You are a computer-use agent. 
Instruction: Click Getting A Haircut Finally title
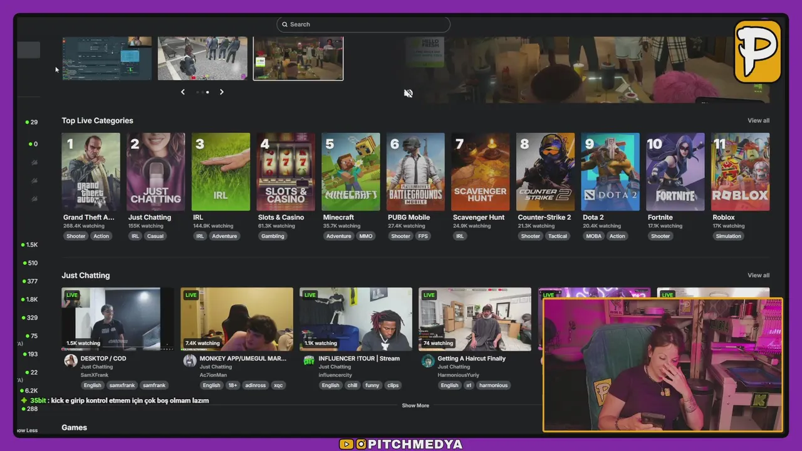pyautogui.click(x=472, y=358)
